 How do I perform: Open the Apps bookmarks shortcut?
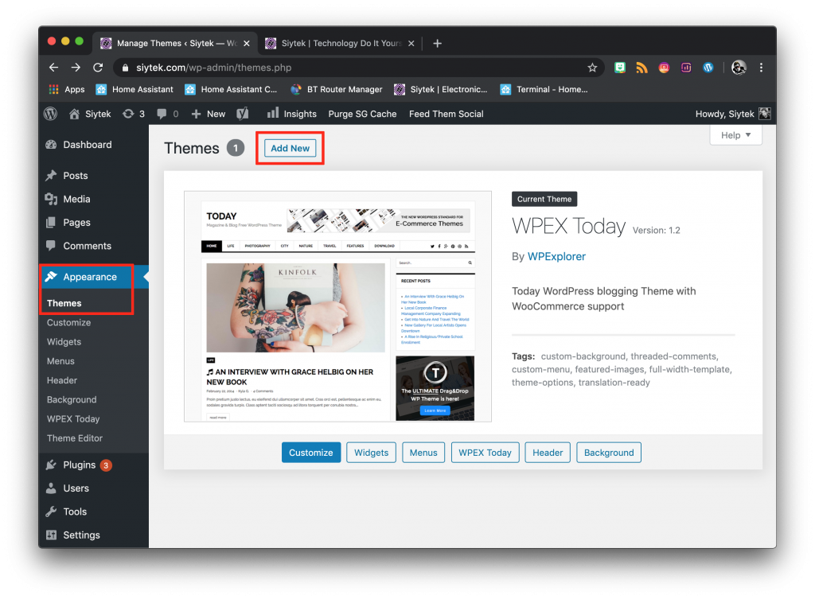click(67, 89)
